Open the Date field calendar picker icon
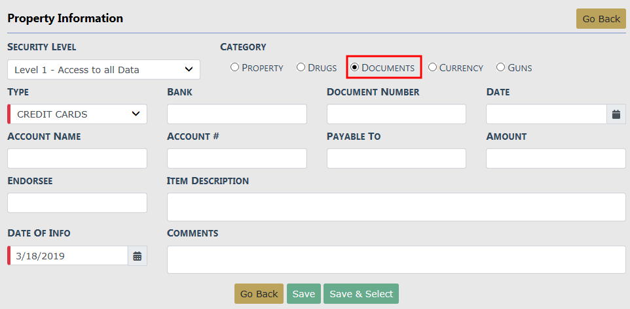 616,114
